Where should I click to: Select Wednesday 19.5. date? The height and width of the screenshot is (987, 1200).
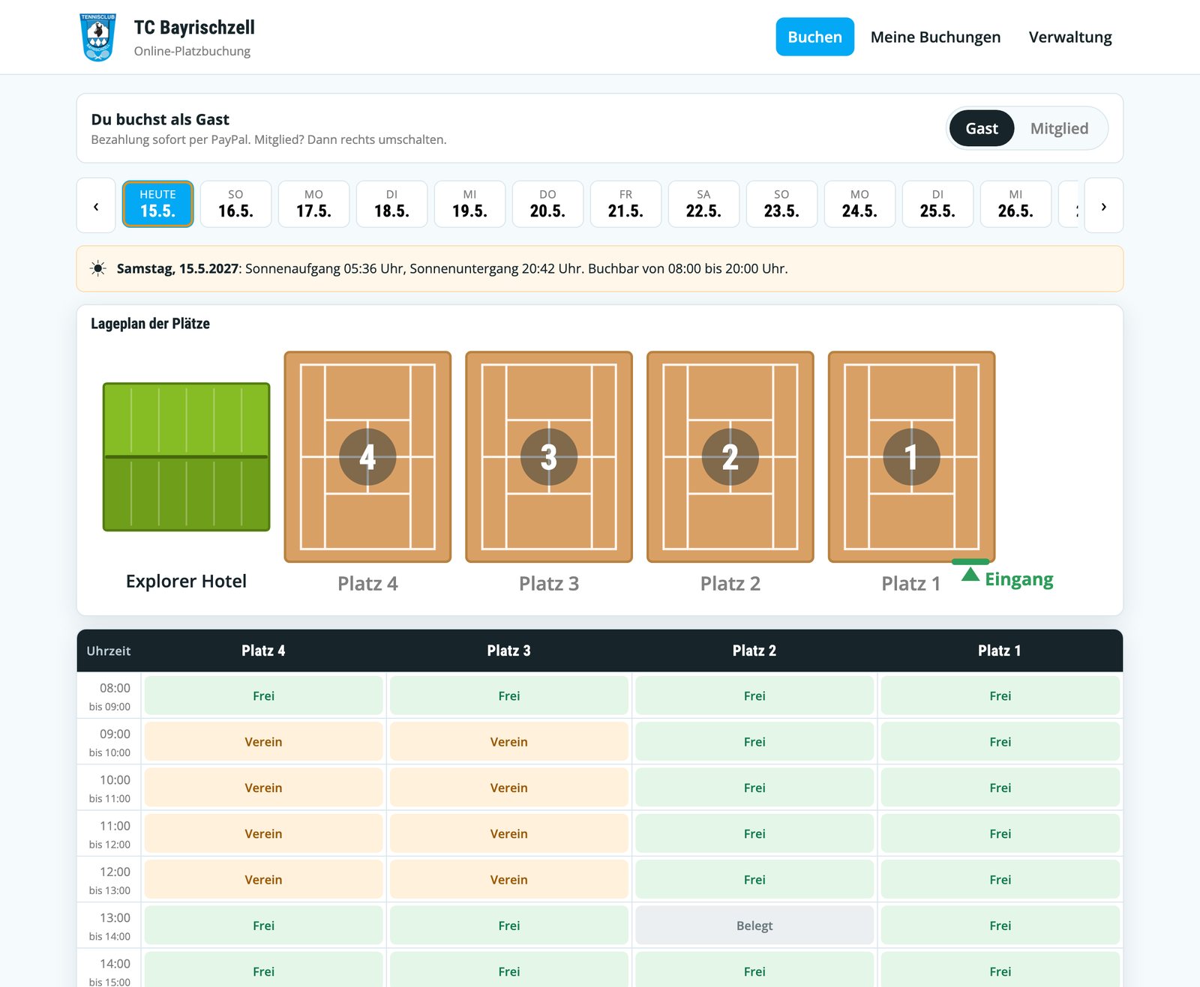469,204
